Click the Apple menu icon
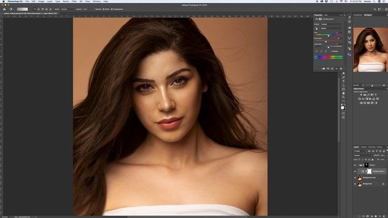This screenshot has width=388, height=218. pos(4,1)
